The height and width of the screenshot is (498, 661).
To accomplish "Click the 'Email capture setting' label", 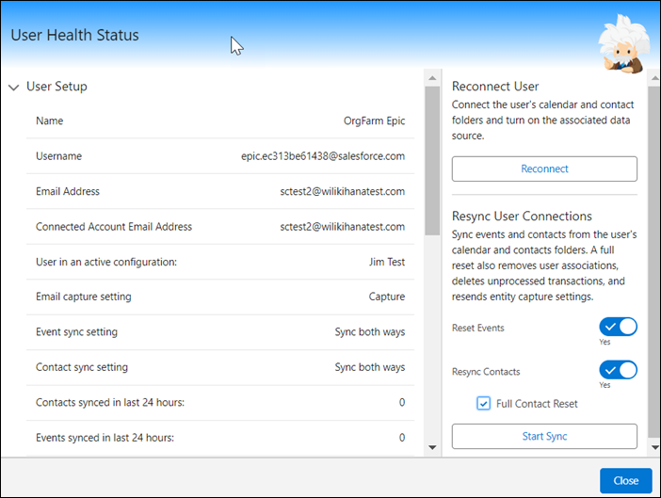I will click(x=84, y=297).
